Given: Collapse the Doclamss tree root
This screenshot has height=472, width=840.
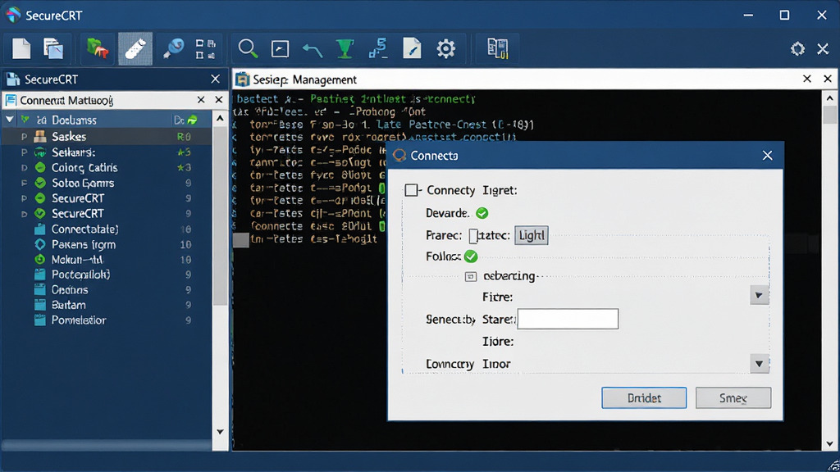Looking at the screenshot, I should [10, 120].
